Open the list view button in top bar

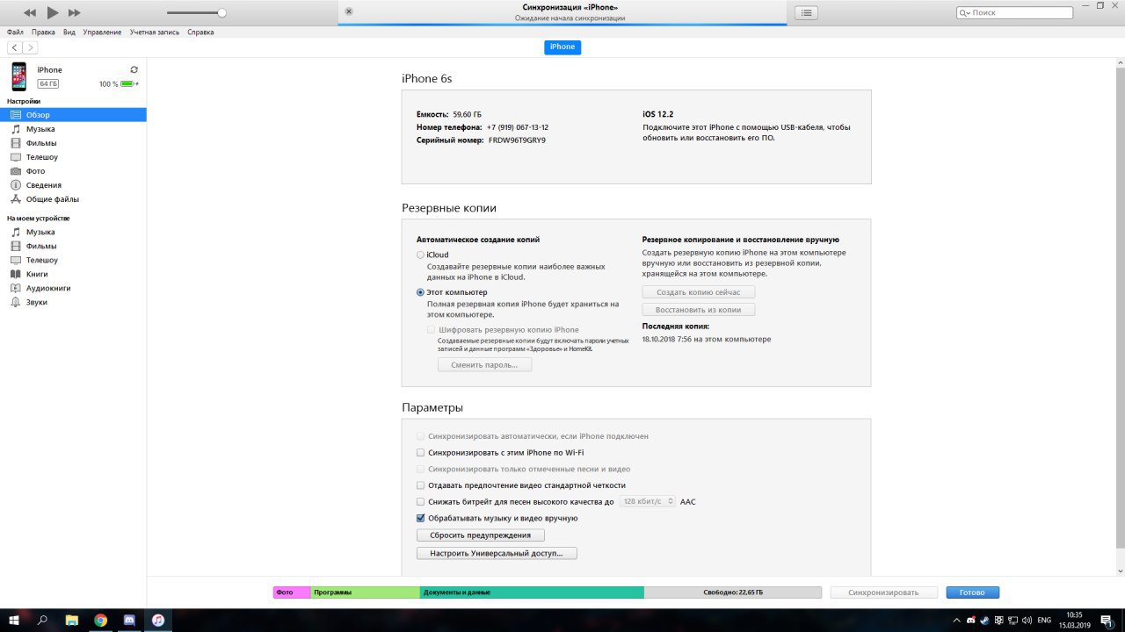pyautogui.click(x=806, y=12)
